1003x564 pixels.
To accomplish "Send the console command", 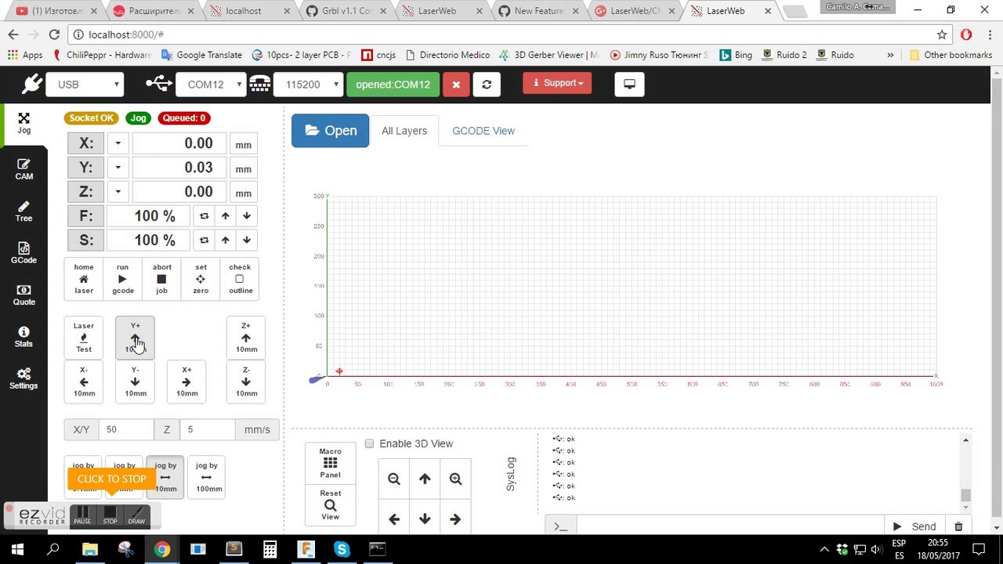I will tap(914, 526).
